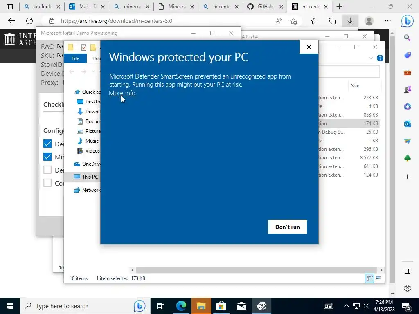Viewport: 419px width, 314px height.
Task: Open the Edge profile avatar
Action: coord(369,21)
